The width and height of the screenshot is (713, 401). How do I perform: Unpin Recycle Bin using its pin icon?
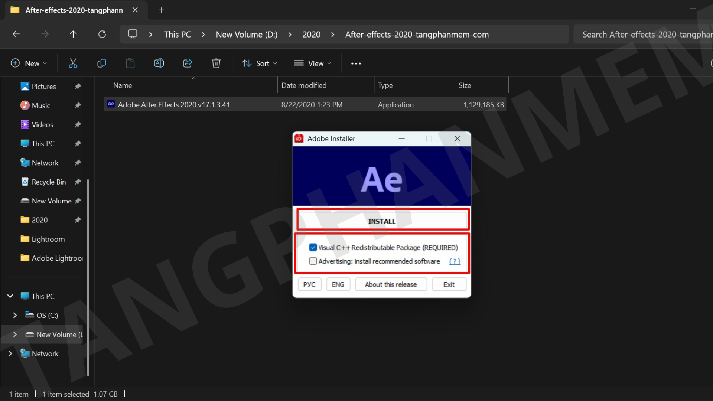[x=77, y=182]
